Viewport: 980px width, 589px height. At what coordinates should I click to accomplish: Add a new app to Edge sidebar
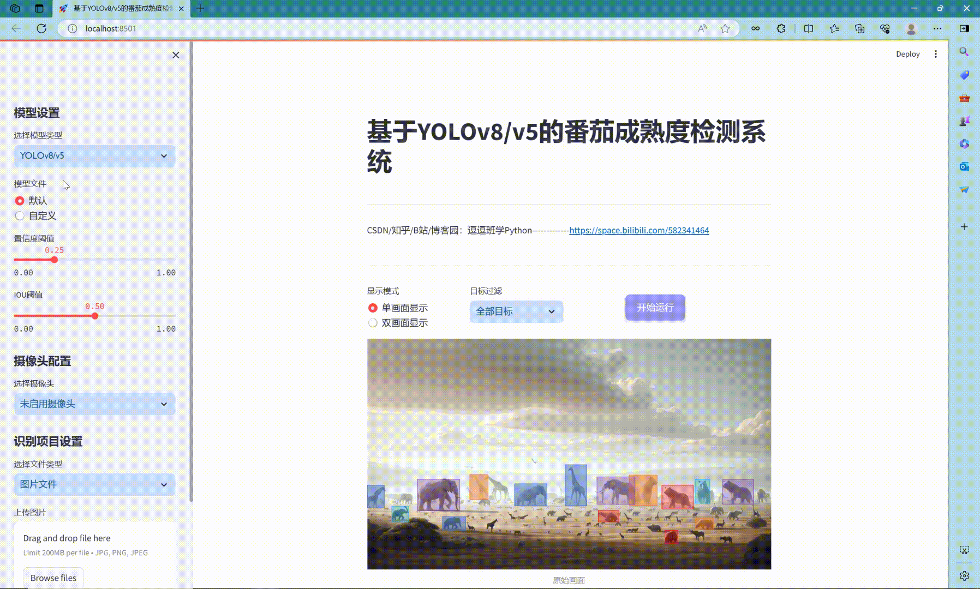tap(964, 227)
